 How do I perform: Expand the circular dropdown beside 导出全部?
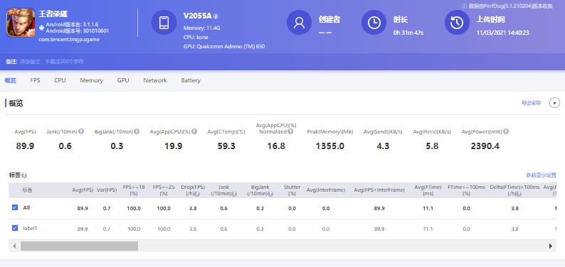point(554,103)
